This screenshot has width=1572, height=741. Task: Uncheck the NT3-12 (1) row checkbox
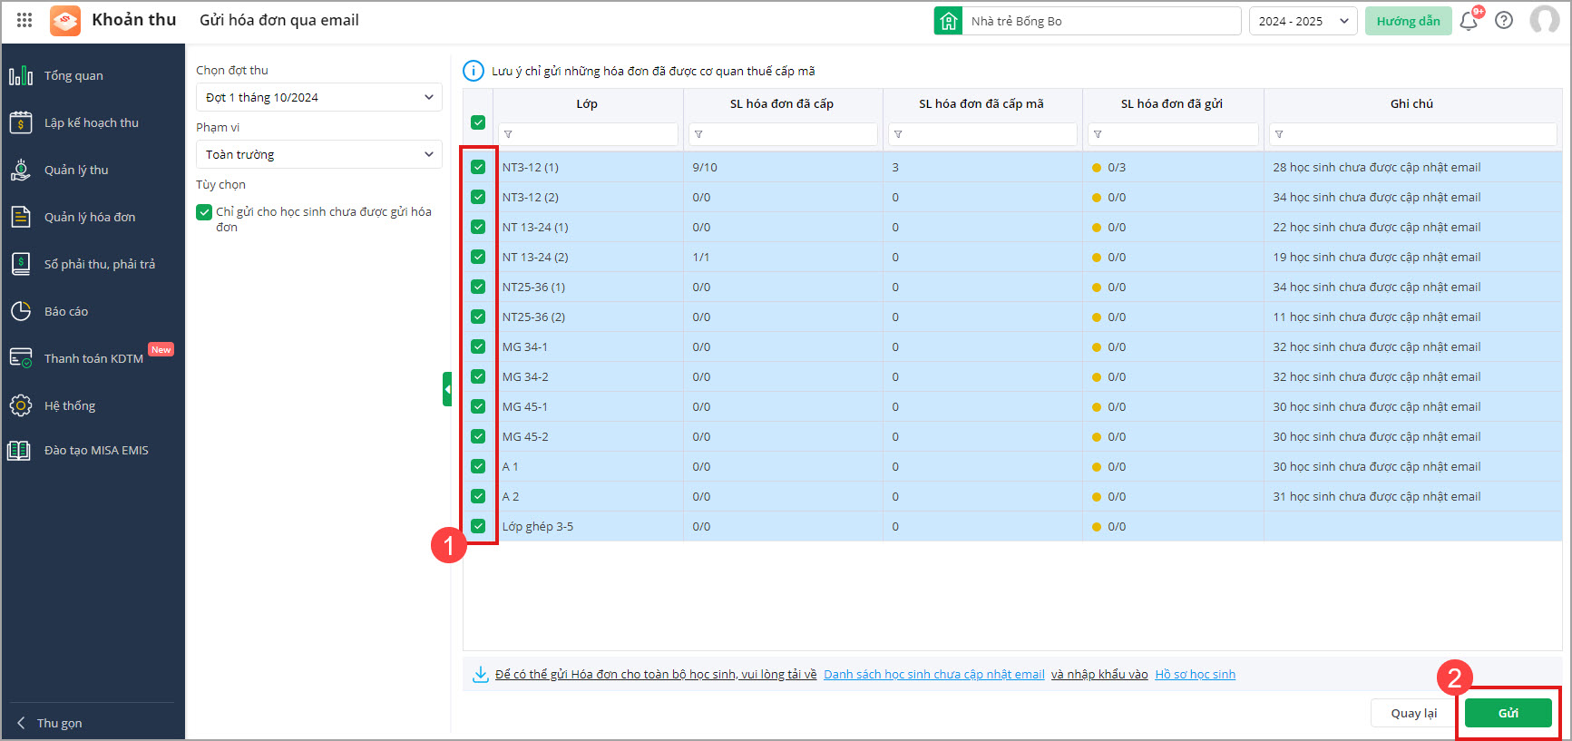click(478, 167)
